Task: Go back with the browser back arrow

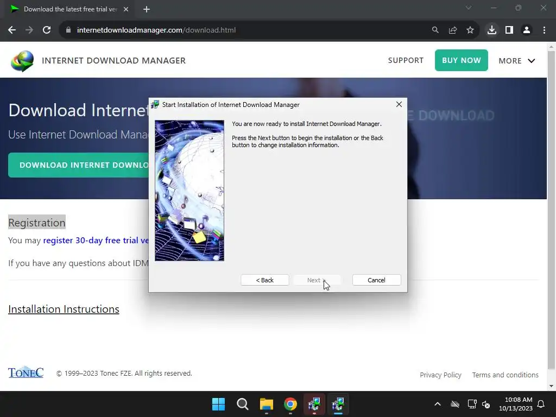Action: click(x=12, y=30)
